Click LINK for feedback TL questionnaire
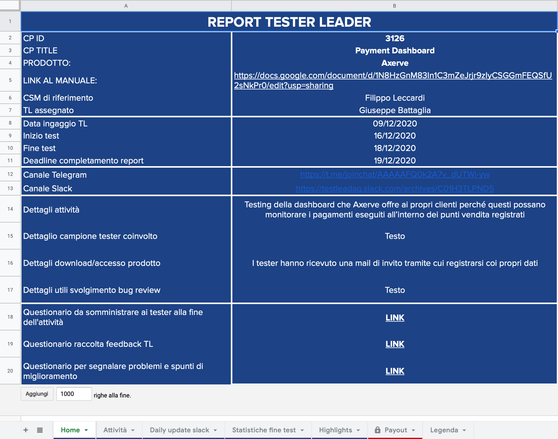The height and width of the screenshot is (439, 558). click(395, 344)
